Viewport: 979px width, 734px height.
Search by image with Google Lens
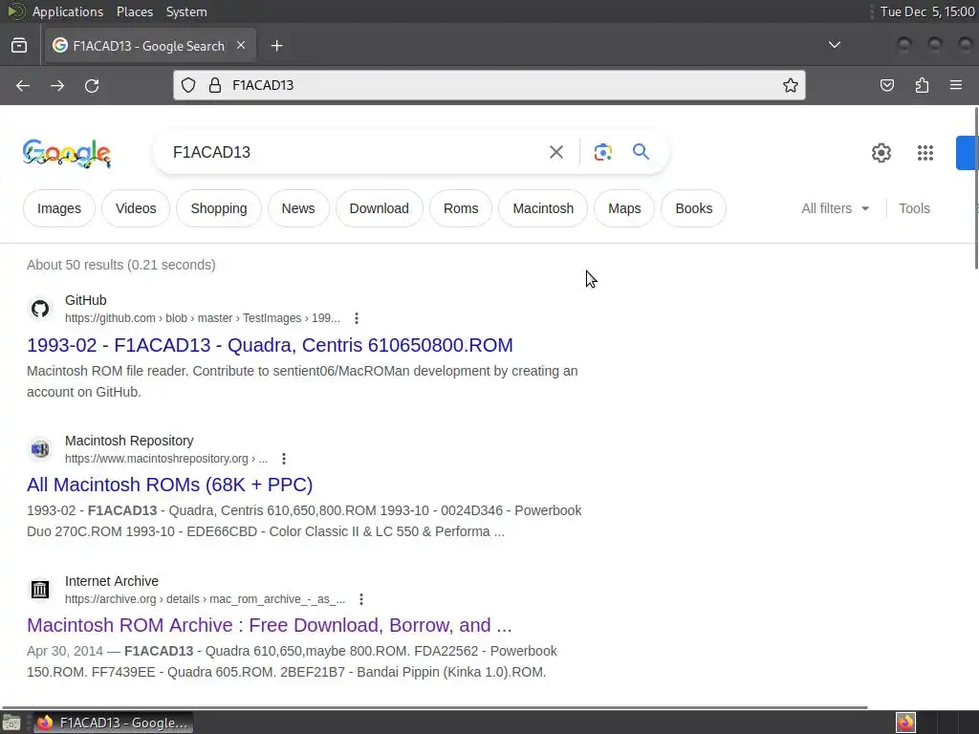602,152
